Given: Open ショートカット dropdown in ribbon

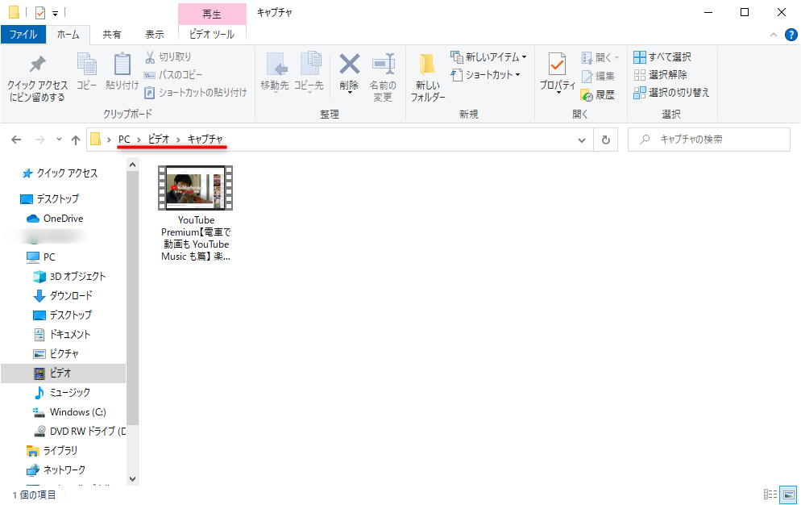Looking at the screenshot, I should [485, 75].
